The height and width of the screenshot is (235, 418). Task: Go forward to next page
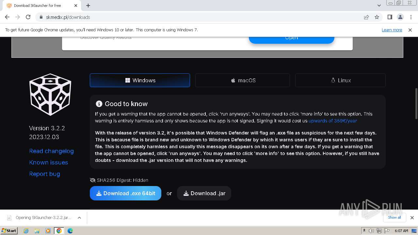[x=18, y=17]
